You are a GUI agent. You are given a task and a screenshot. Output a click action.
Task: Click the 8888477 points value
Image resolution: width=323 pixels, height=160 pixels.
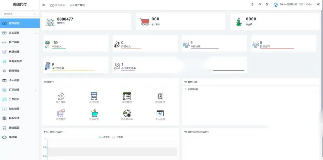65,19
